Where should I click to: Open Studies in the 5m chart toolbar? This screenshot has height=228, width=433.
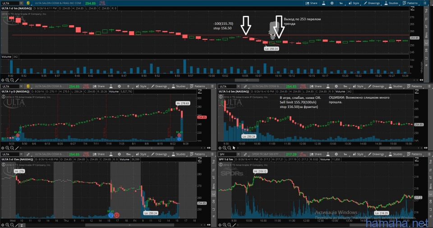click(396, 86)
